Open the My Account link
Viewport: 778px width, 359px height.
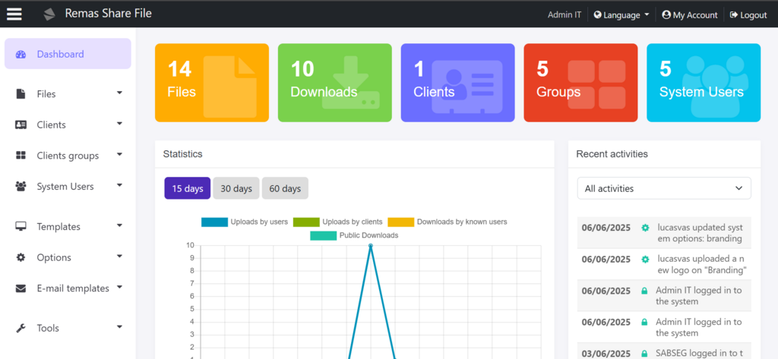[689, 14]
